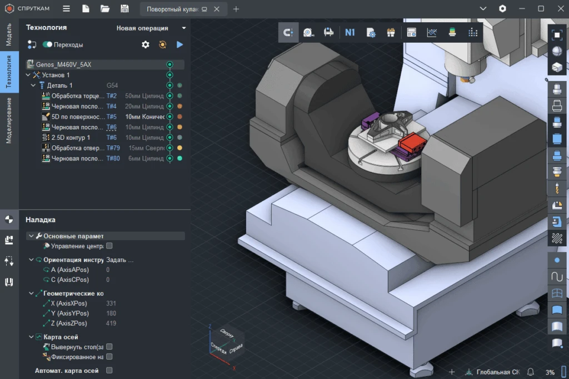This screenshot has width=569, height=379.
Task: Click the fit-to-view icon at top right
Action: coord(557,34)
